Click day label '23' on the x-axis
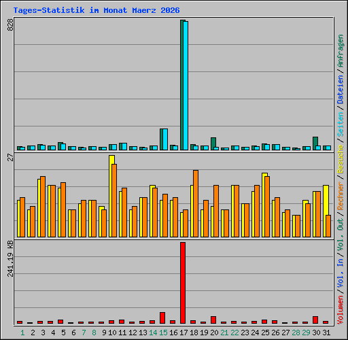The width and height of the screenshot is (348, 340). [245, 333]
